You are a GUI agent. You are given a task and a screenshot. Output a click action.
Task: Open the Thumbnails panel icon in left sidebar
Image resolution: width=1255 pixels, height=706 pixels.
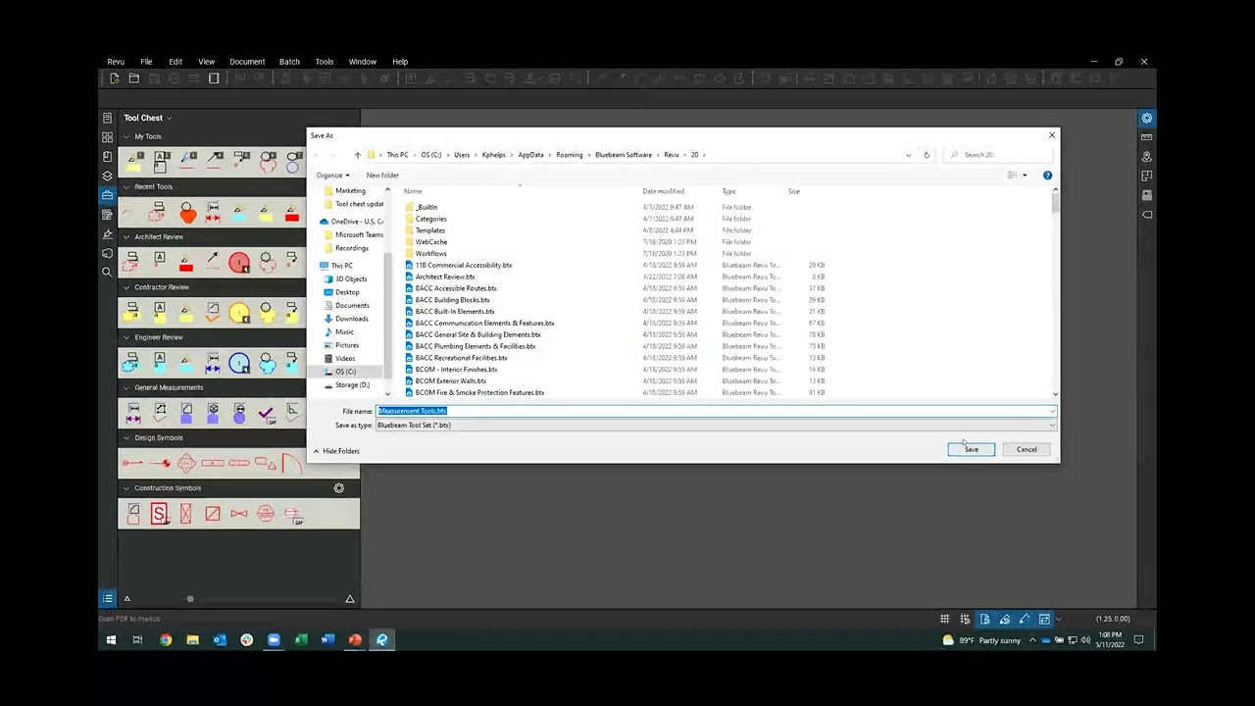(107, 137)
